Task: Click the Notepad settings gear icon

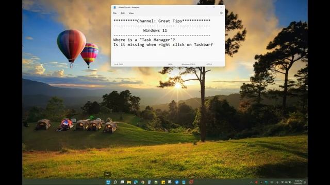Action: [221, 13]
